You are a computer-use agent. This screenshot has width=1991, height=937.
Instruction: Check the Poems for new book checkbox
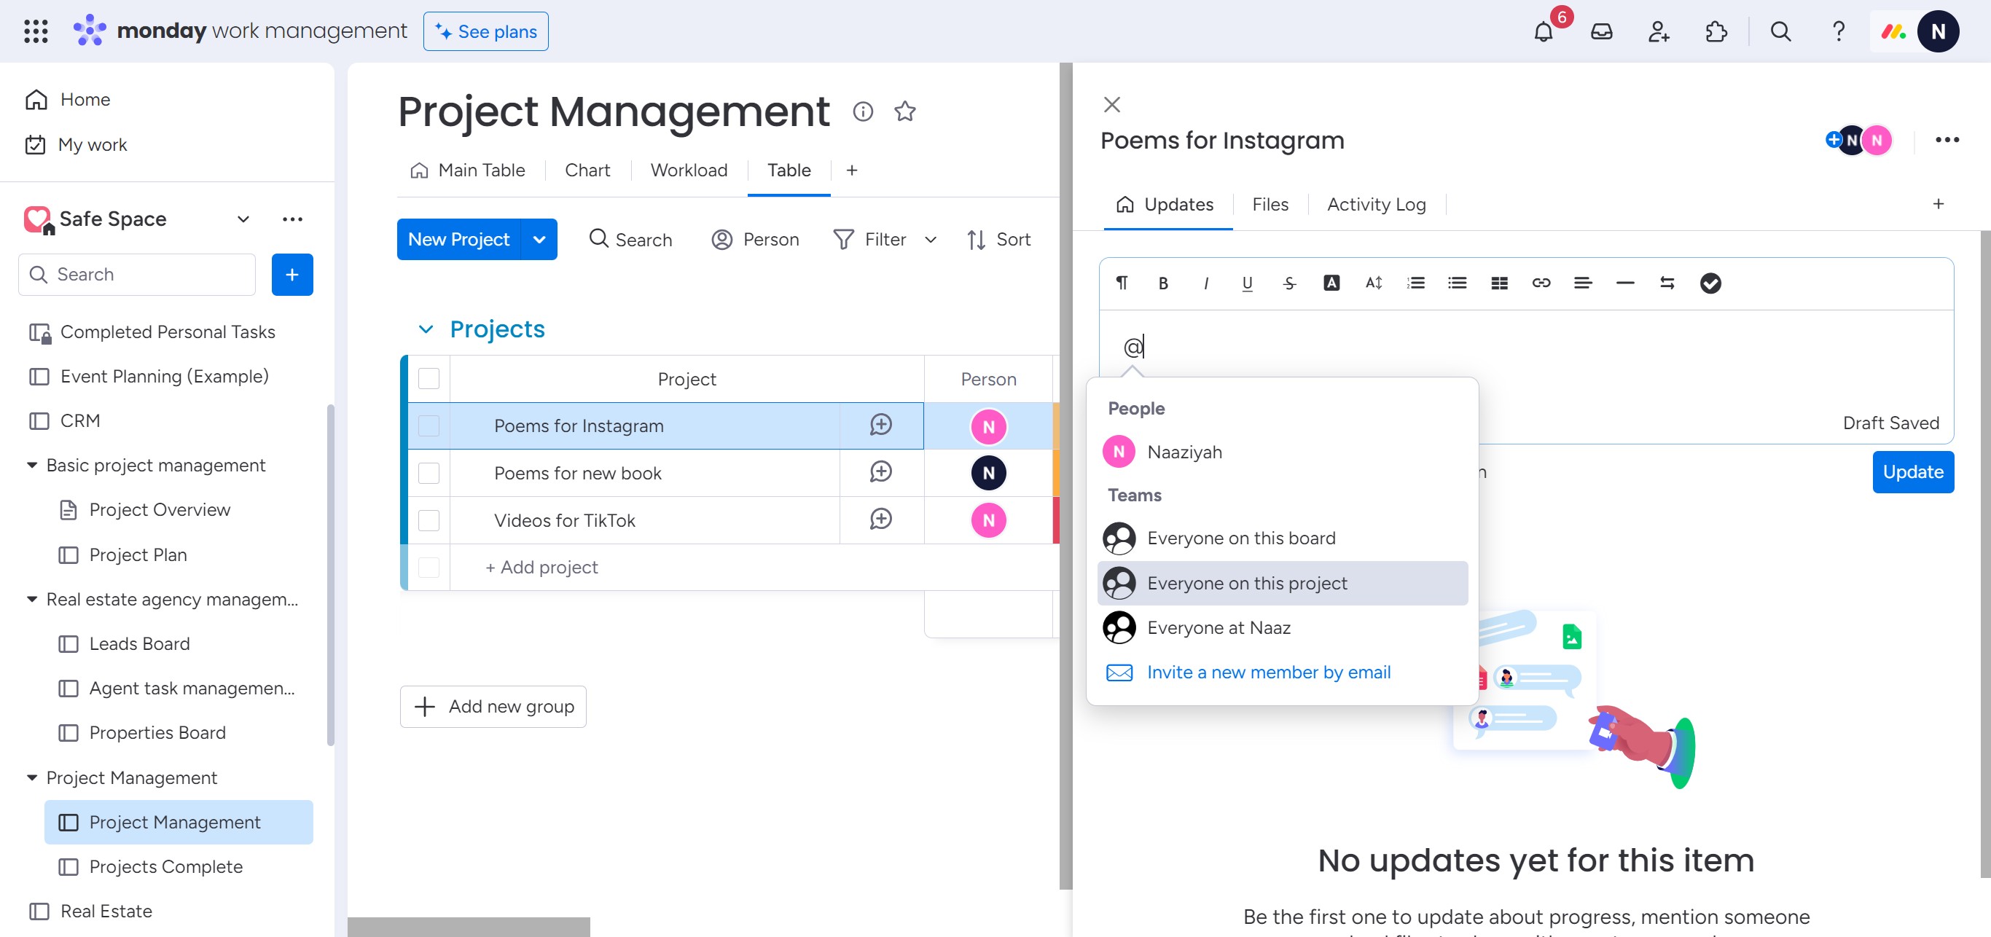[429, 473]
